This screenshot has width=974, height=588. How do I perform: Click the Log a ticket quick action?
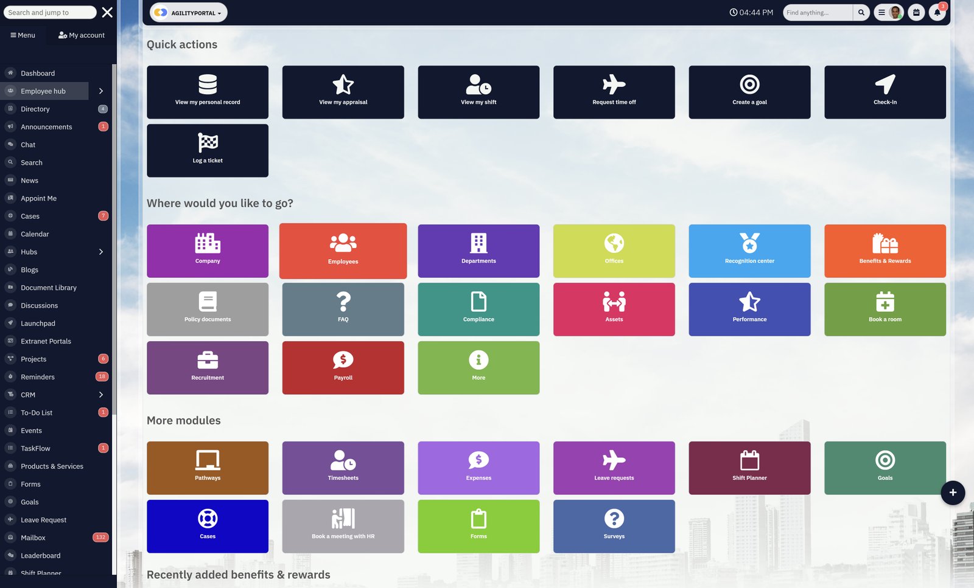207,150
